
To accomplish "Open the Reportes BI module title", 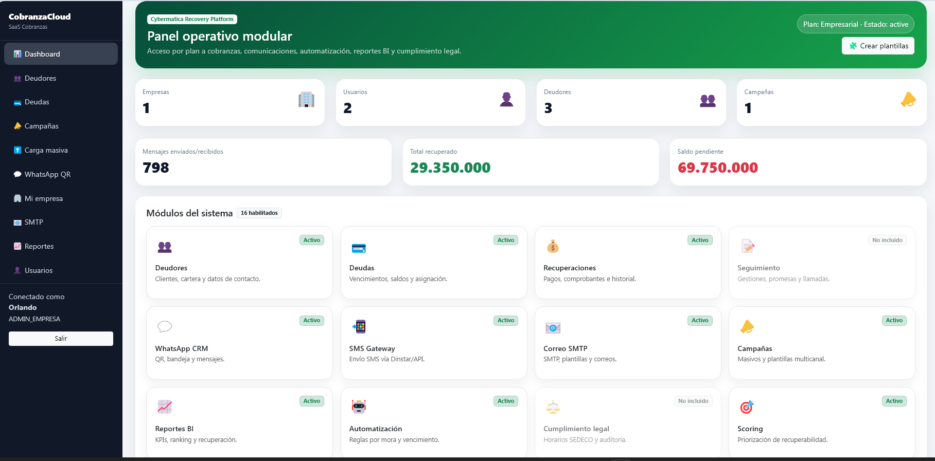I will click(x=174, y=429).
